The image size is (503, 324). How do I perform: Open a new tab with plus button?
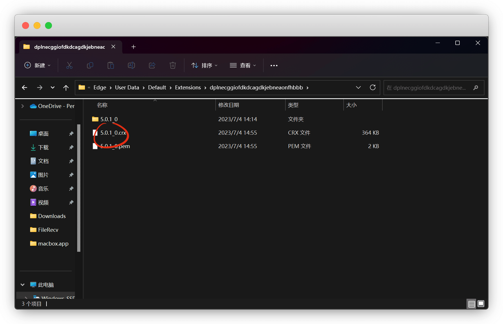[133, 47]
